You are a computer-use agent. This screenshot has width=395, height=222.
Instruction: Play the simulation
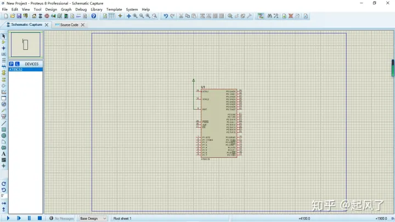click(x=8, y=218)
